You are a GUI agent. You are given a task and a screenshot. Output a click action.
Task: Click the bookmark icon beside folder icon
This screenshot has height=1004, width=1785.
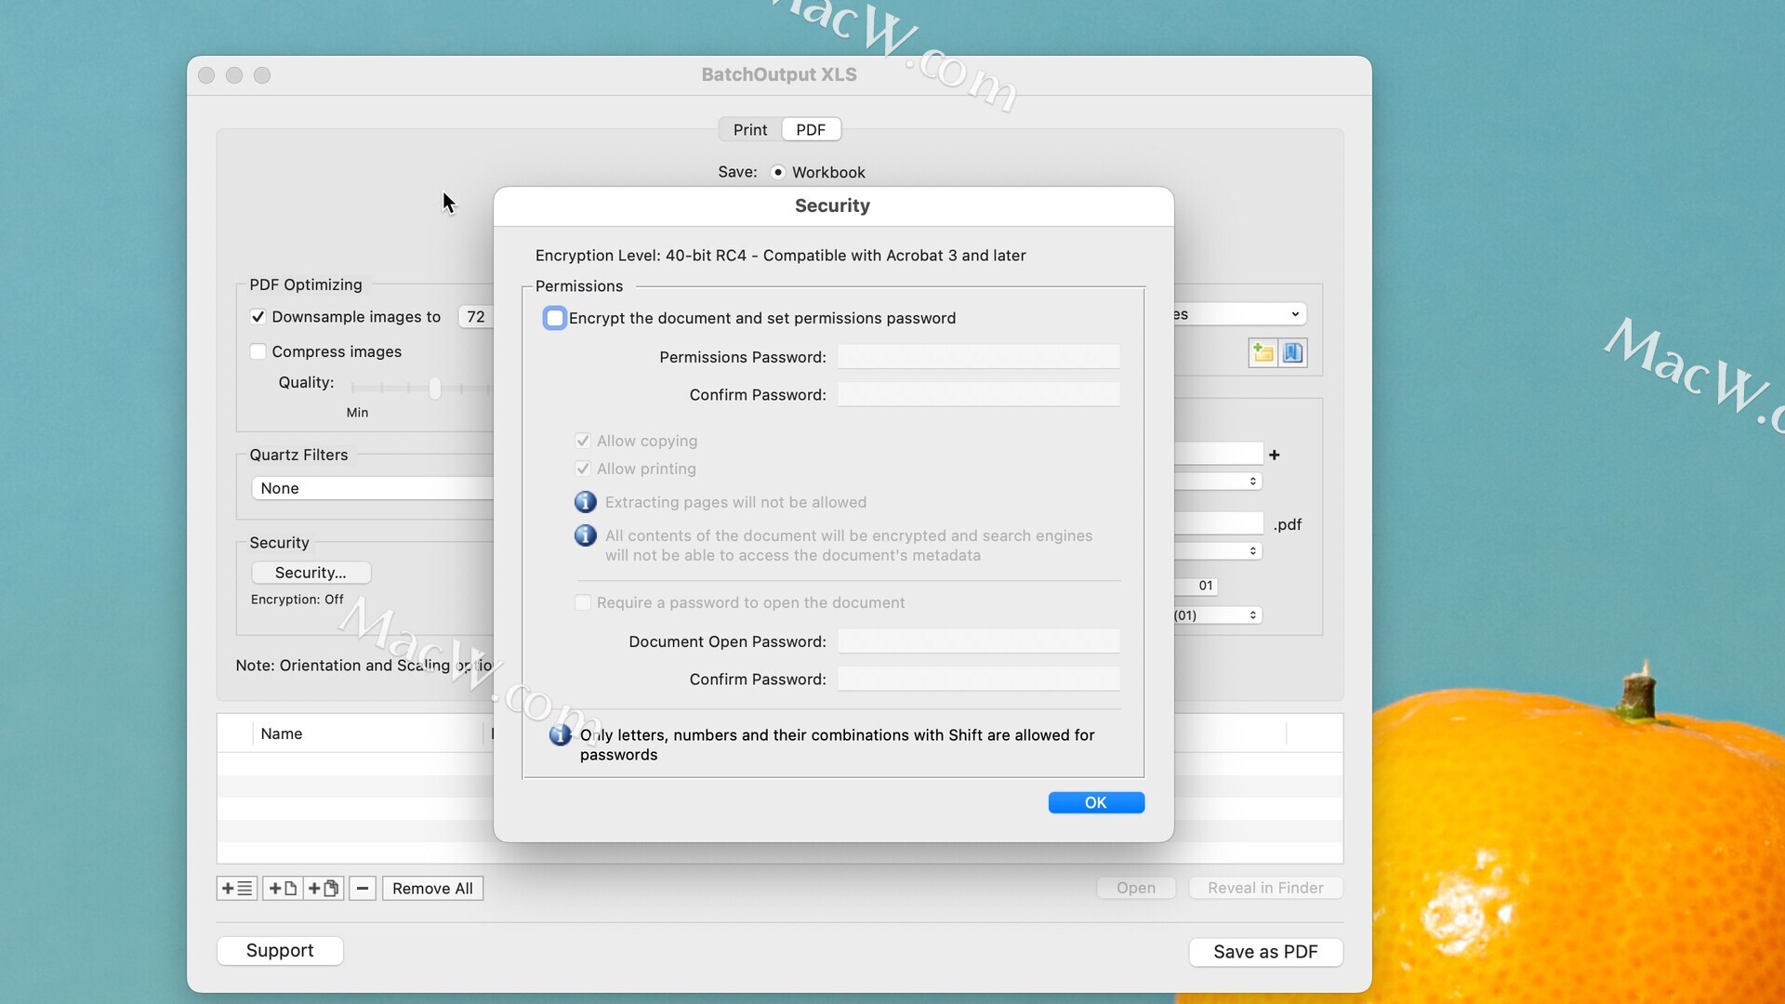coord(1292,353)
